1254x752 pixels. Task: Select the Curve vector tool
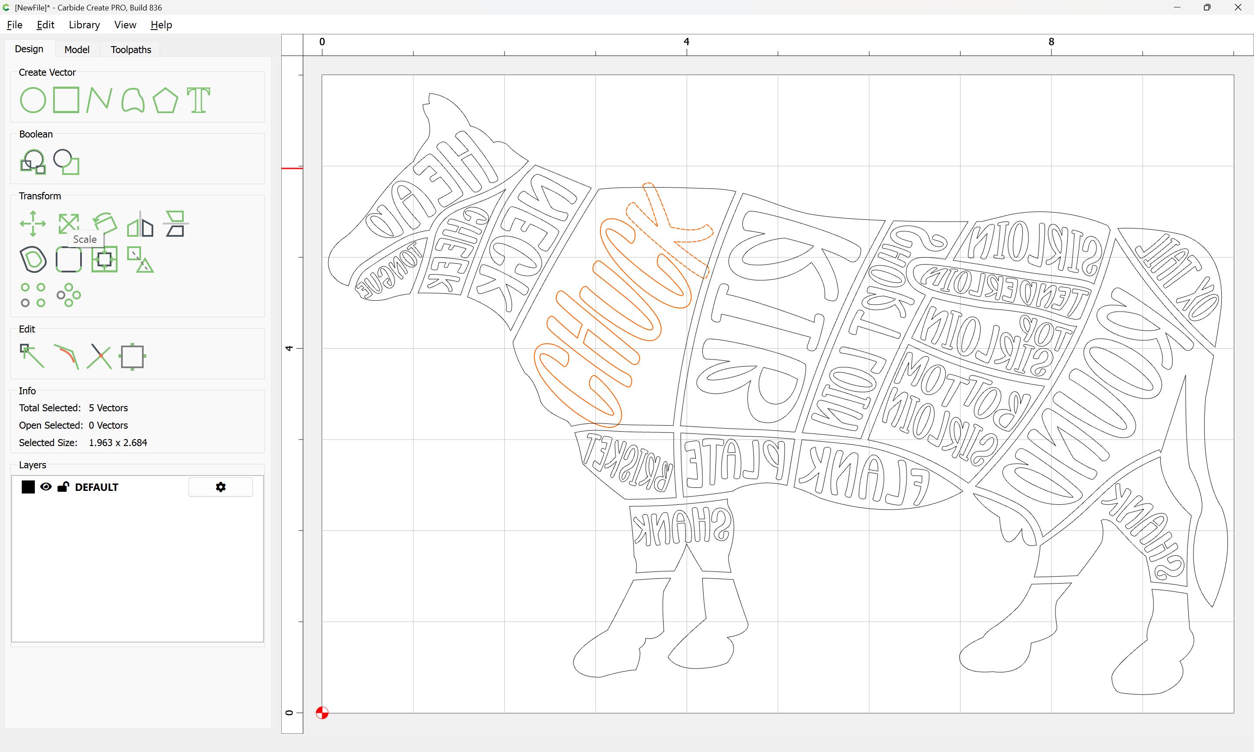(x=133, y=100)
